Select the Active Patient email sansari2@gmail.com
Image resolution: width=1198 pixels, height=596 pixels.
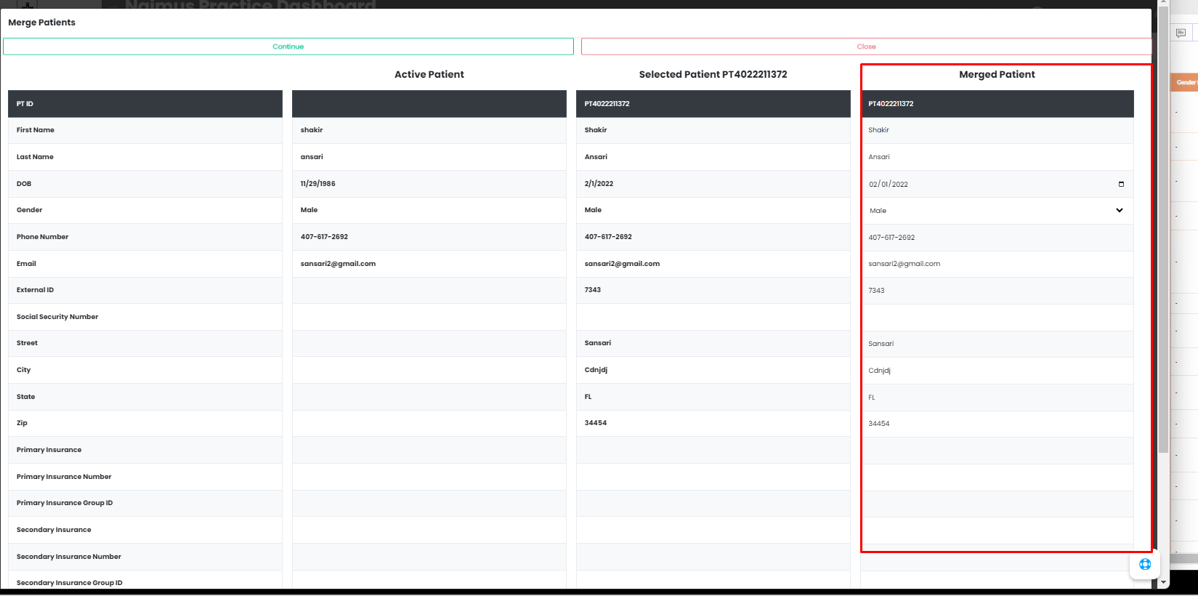click(338, 264)
